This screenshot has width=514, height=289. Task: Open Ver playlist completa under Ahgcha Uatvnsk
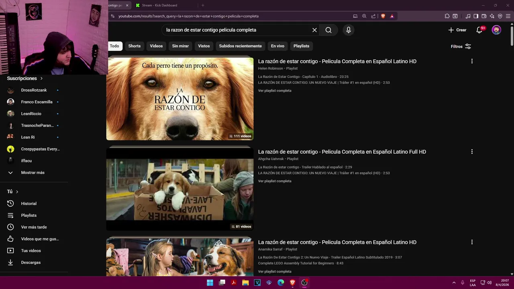tap(275, 181)
